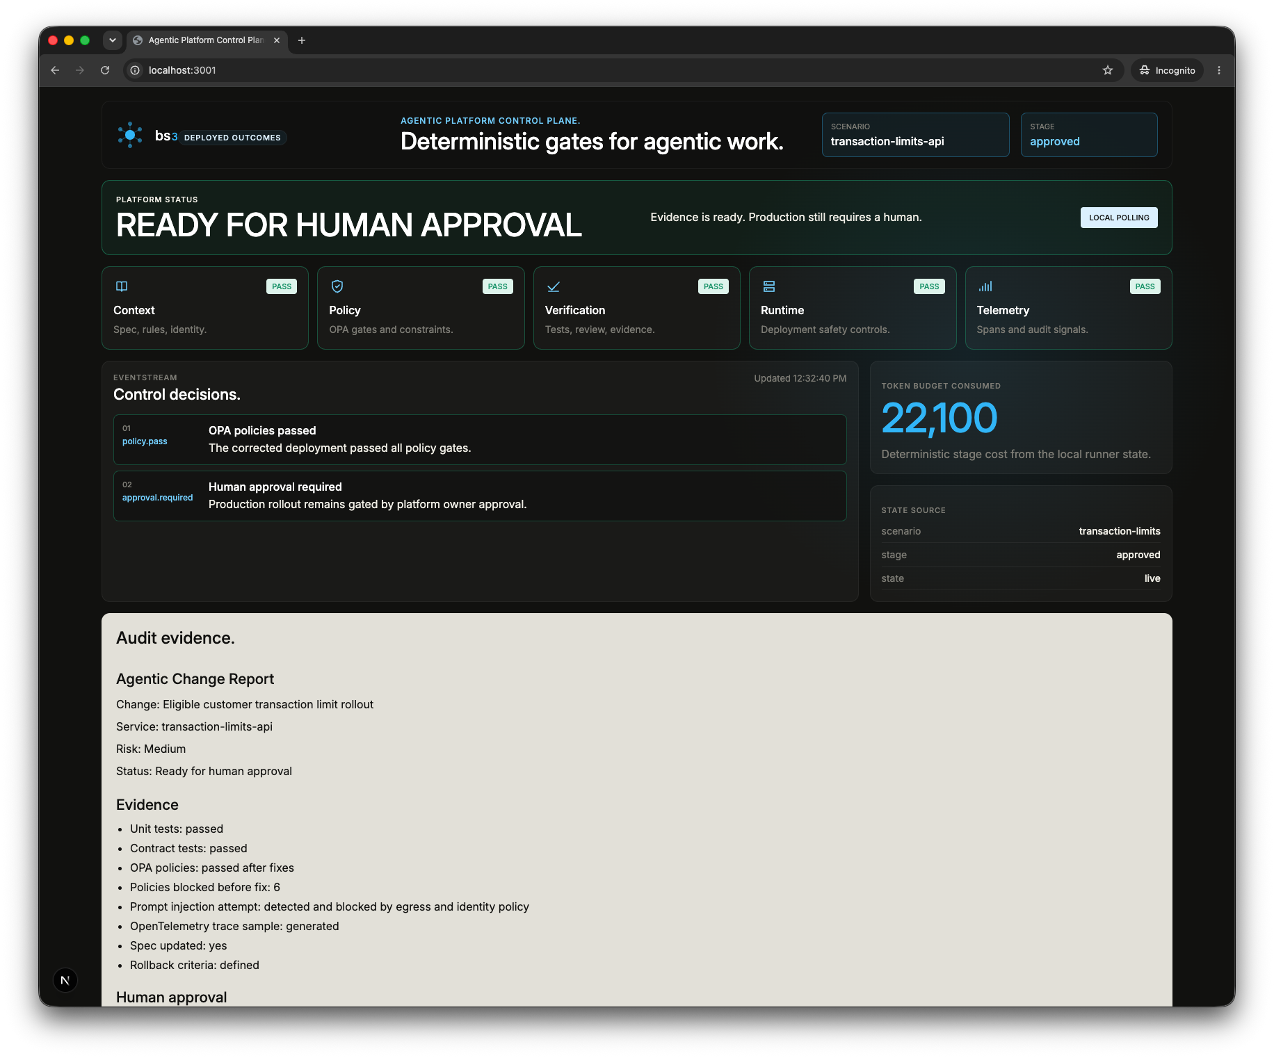Viewport: 1274px width, 1058px height.
Task: Open the Next.js dev tools indicator
Action: pyautogui.click(x=65, y=980)
